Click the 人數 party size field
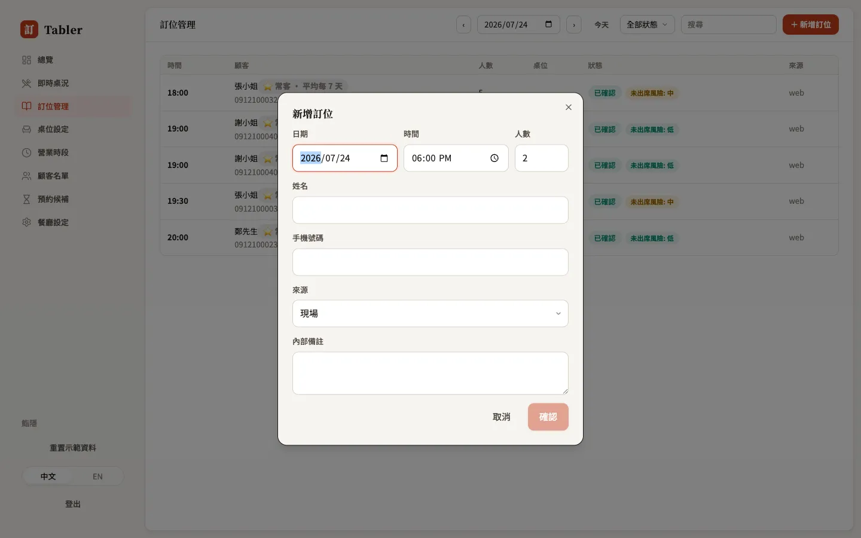 [x=541, y=158]
